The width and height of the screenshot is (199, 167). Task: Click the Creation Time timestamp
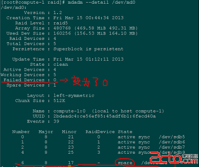pyautogui.click(x=88, y=18)
